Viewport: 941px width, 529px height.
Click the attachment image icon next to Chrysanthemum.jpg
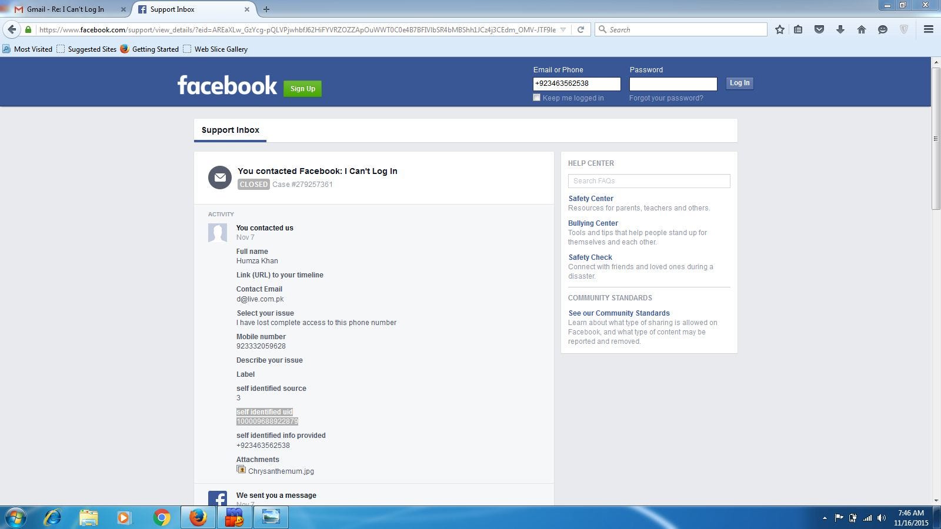coord(241,469)
